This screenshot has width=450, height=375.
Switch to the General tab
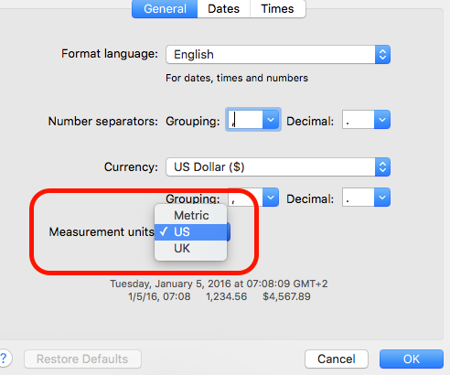[x=165, y=9]
